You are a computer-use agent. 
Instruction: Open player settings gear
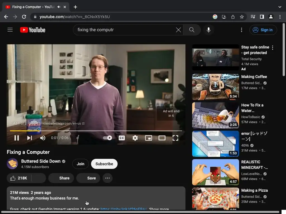(135, 138)
